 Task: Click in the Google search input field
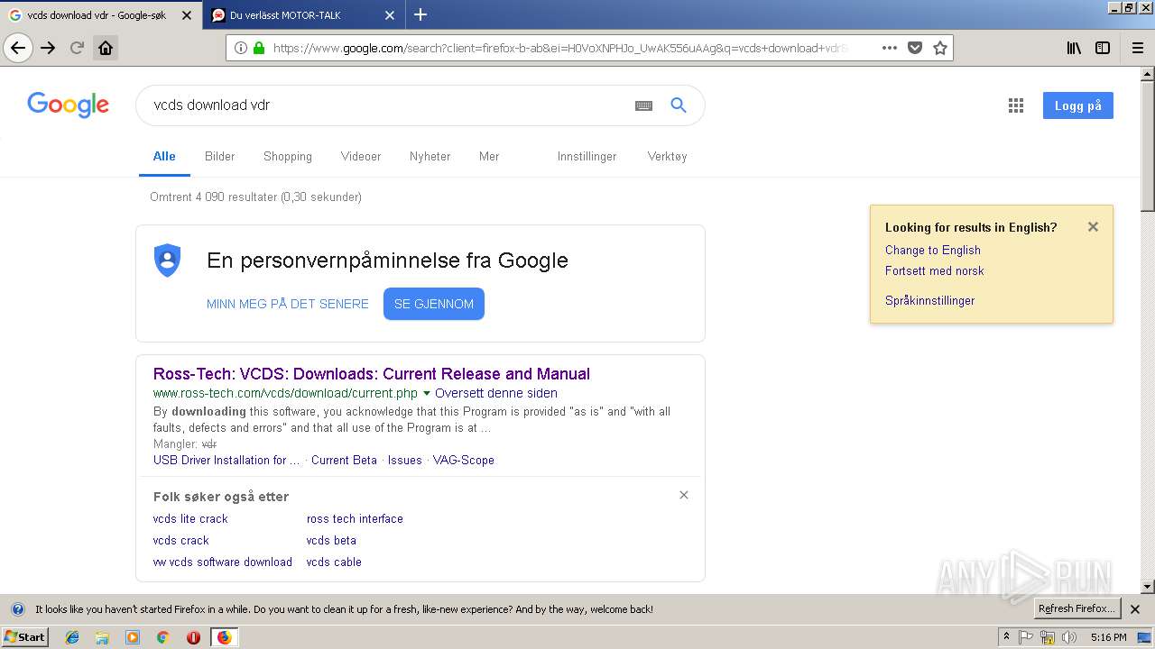[x=388, y=105]
